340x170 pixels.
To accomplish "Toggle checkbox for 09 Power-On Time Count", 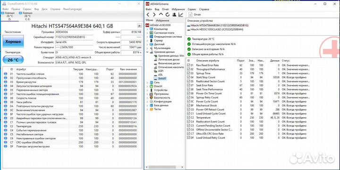I will click(188, 93).
